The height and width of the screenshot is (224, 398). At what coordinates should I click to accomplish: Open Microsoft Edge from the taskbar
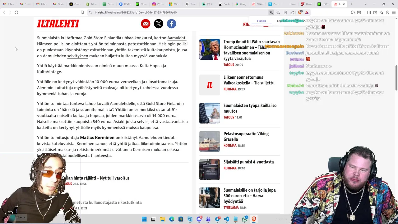pos(171,219)
